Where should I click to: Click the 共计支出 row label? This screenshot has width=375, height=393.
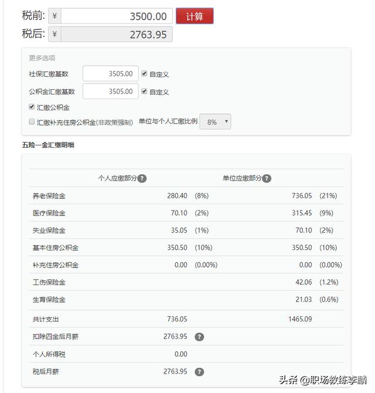pos(46,319)
